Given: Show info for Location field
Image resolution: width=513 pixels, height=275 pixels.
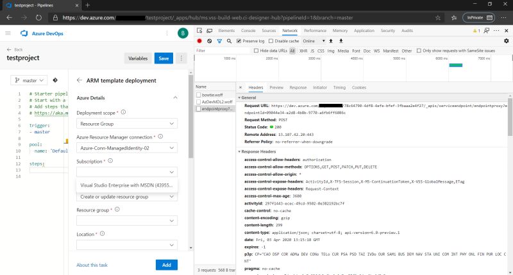Looking at the screenshot, I should click(x=102, y=234).
